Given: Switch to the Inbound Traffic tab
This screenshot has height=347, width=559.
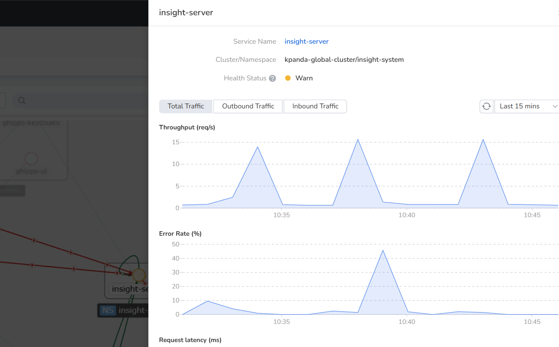Looking at the screenshot, I should click(x=315, y=106).
